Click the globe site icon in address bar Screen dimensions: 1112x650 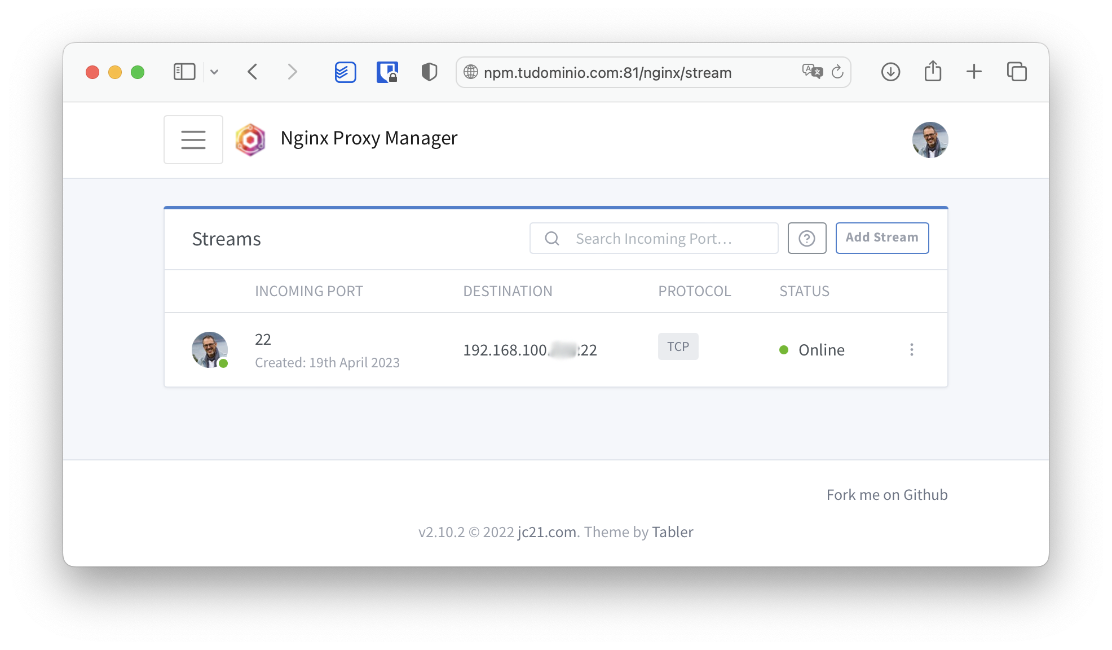point(471,72)
